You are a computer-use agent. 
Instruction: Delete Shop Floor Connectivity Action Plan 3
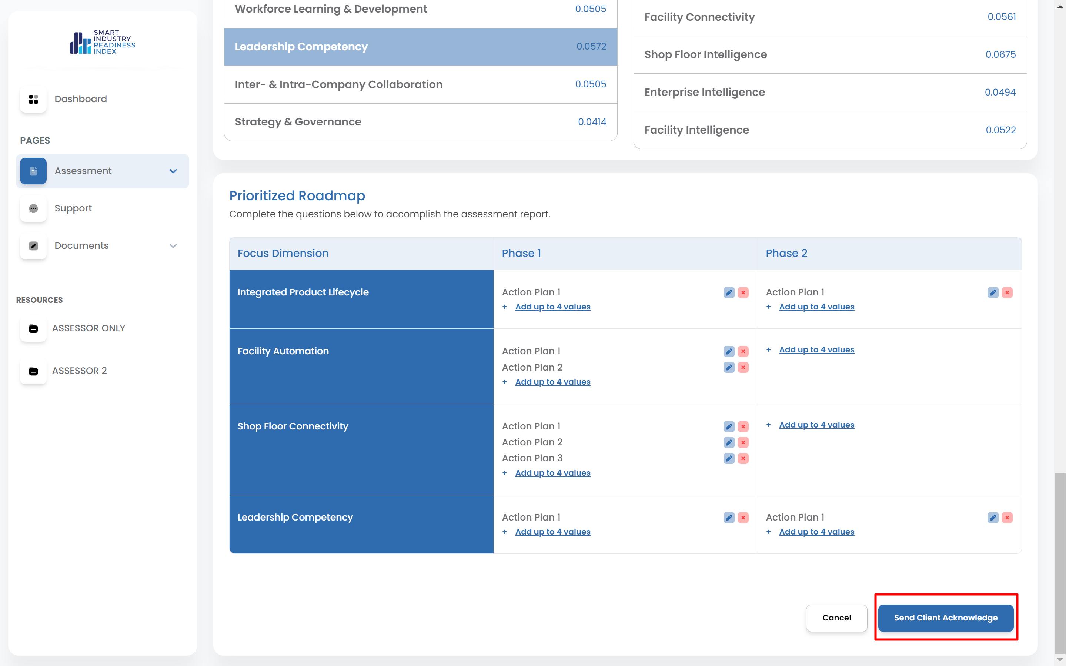[x=743, y=459]
